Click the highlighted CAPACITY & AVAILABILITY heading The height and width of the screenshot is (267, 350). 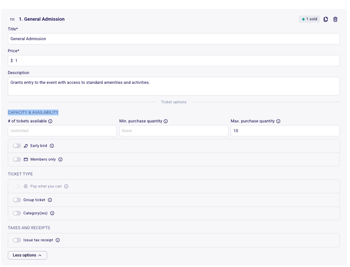33,113
